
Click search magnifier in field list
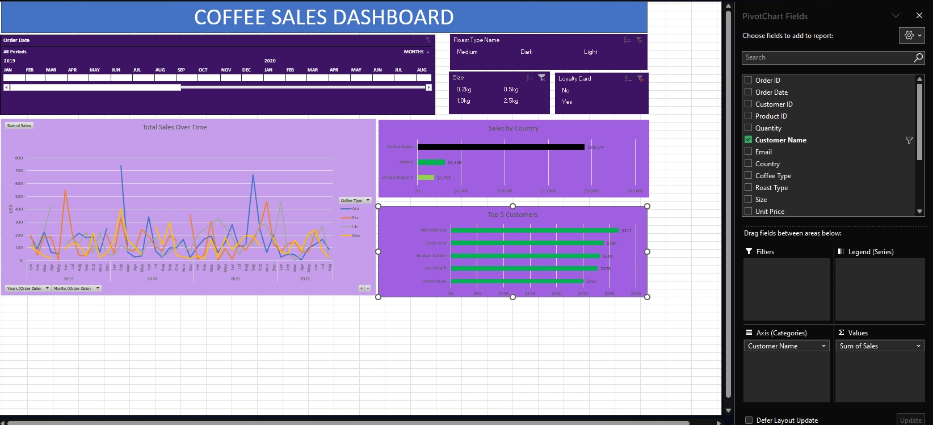[x=918, y=57]
